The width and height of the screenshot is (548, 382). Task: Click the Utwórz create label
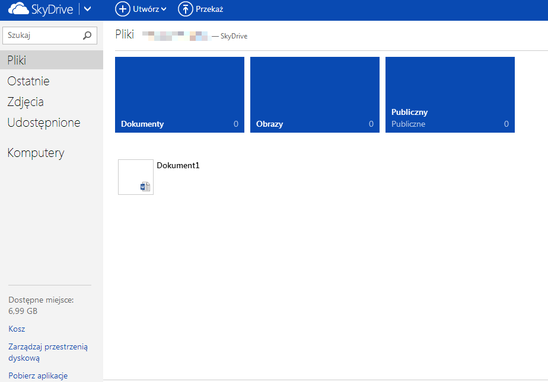(146, 9)
